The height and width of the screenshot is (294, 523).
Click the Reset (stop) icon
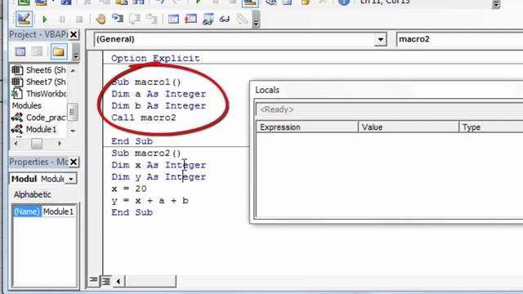point(79,20)
